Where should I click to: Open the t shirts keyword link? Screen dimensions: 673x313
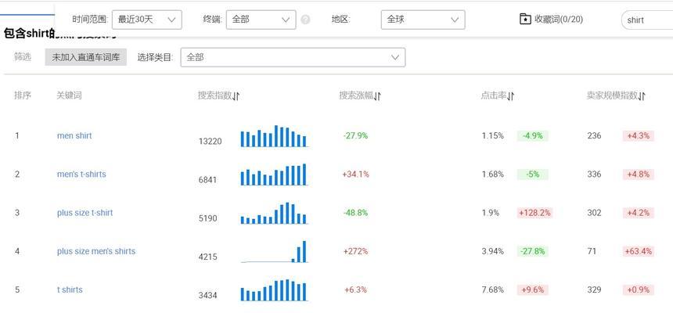pos(70,290)
